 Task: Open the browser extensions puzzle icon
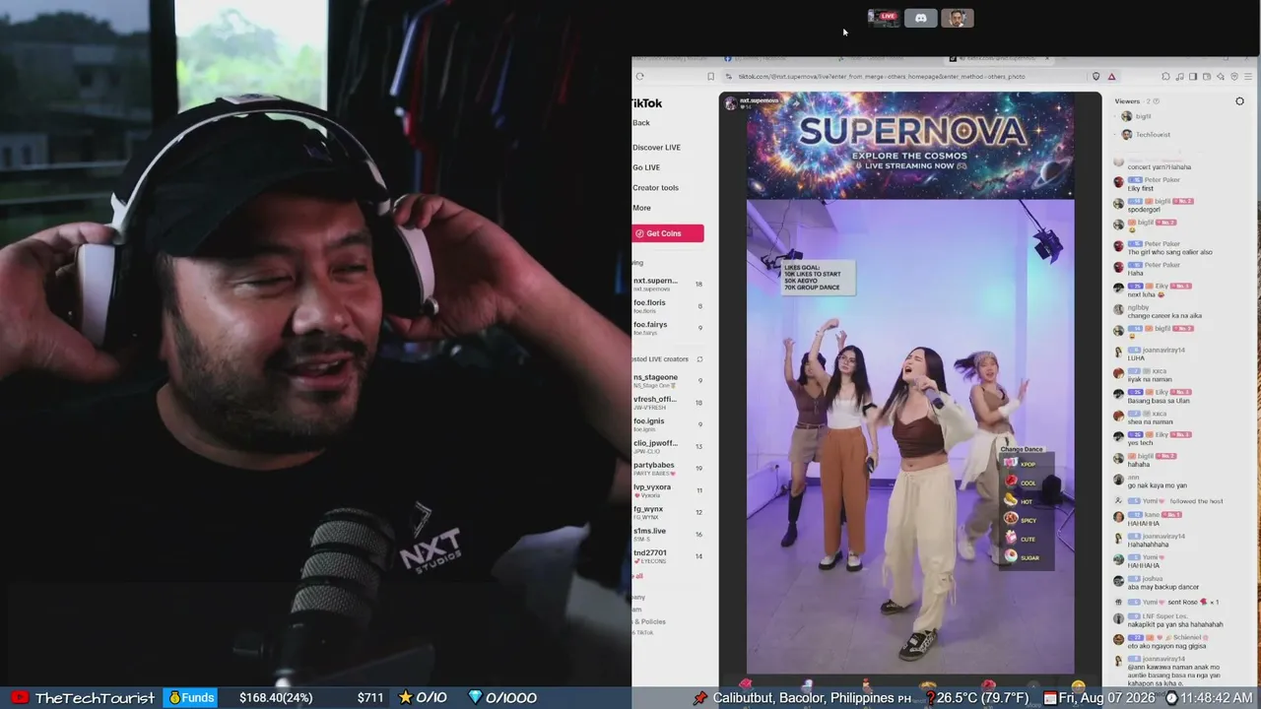coord(1165,77)
